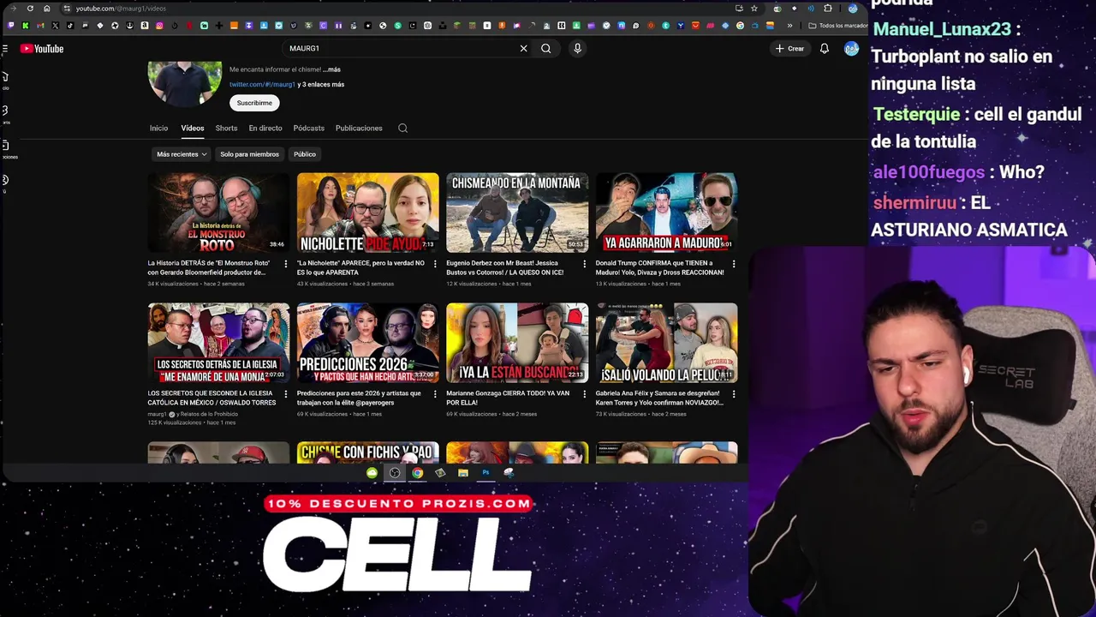Image resolution: width=1096 pixels, height=617 pixels.
Task: Open the En directo tab
Action: click(265, 129)
